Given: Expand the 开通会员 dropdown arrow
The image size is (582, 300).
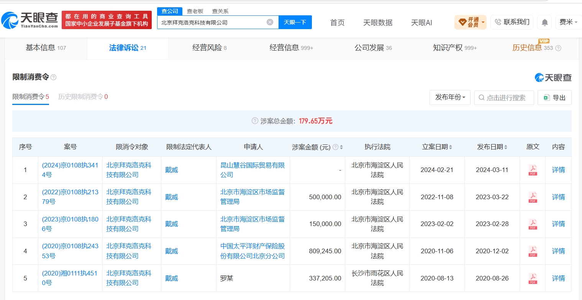Looking at the screenshot, I should (x=483, y=22).
